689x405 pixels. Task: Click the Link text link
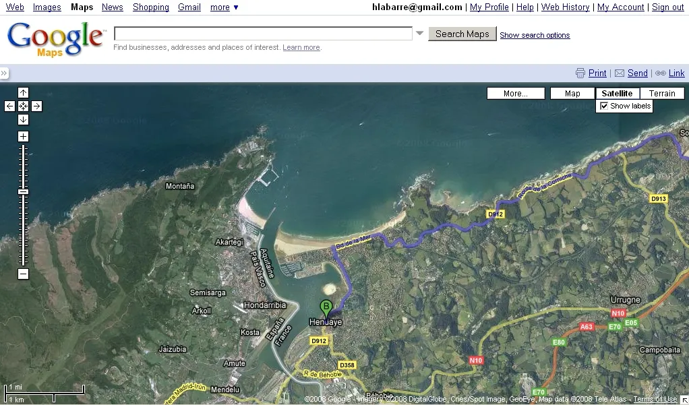click(x=676, y=73)
